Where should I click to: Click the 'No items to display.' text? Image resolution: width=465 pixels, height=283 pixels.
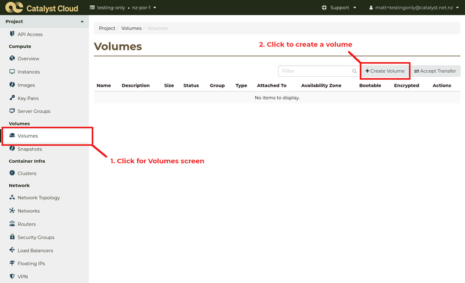point(277,98)
